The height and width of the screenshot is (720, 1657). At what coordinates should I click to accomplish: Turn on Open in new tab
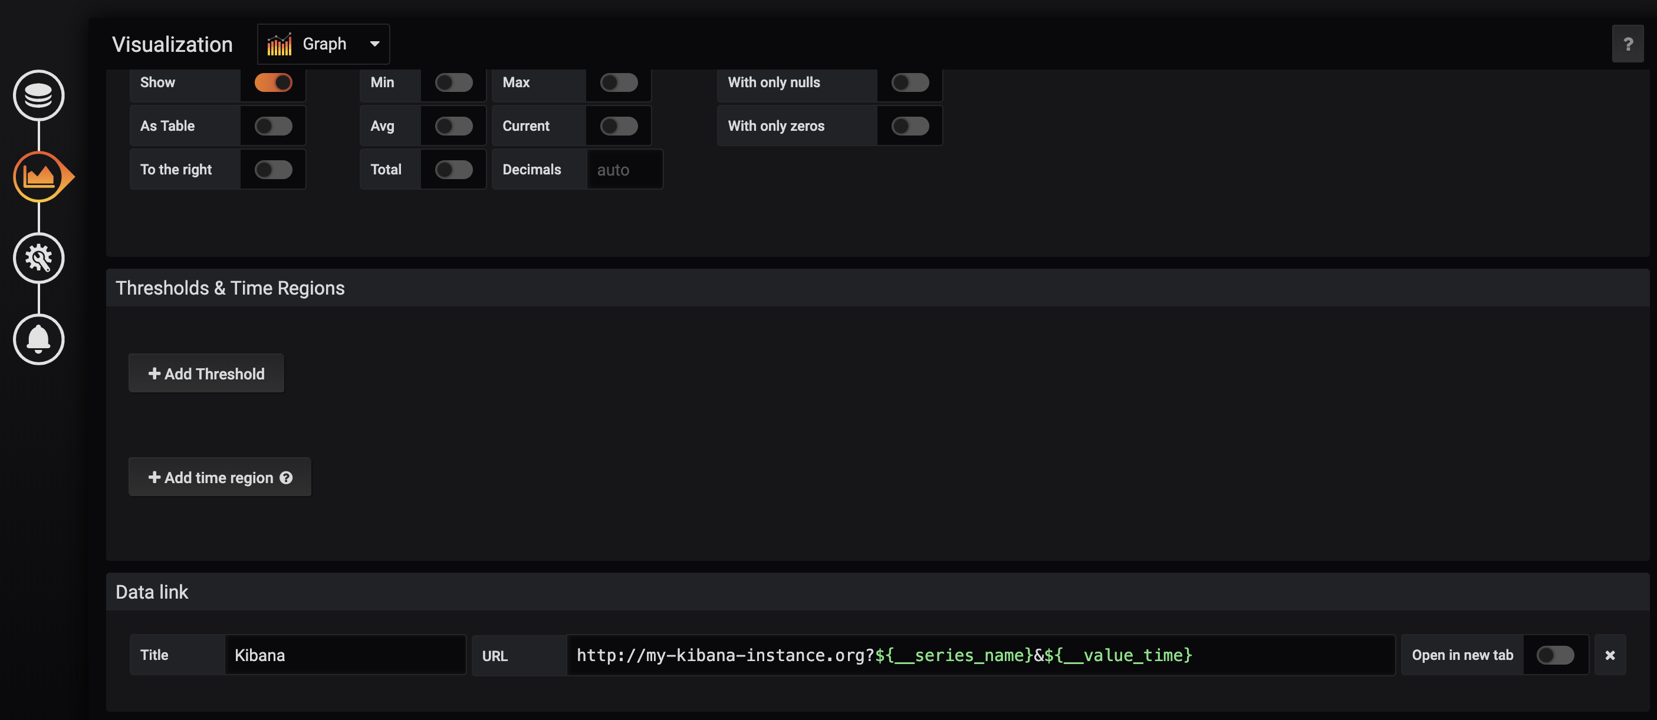(1555, 655)
